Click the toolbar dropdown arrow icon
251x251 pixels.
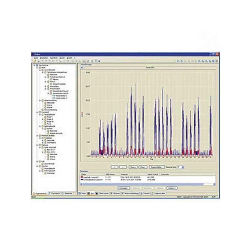tap(99, 61)
